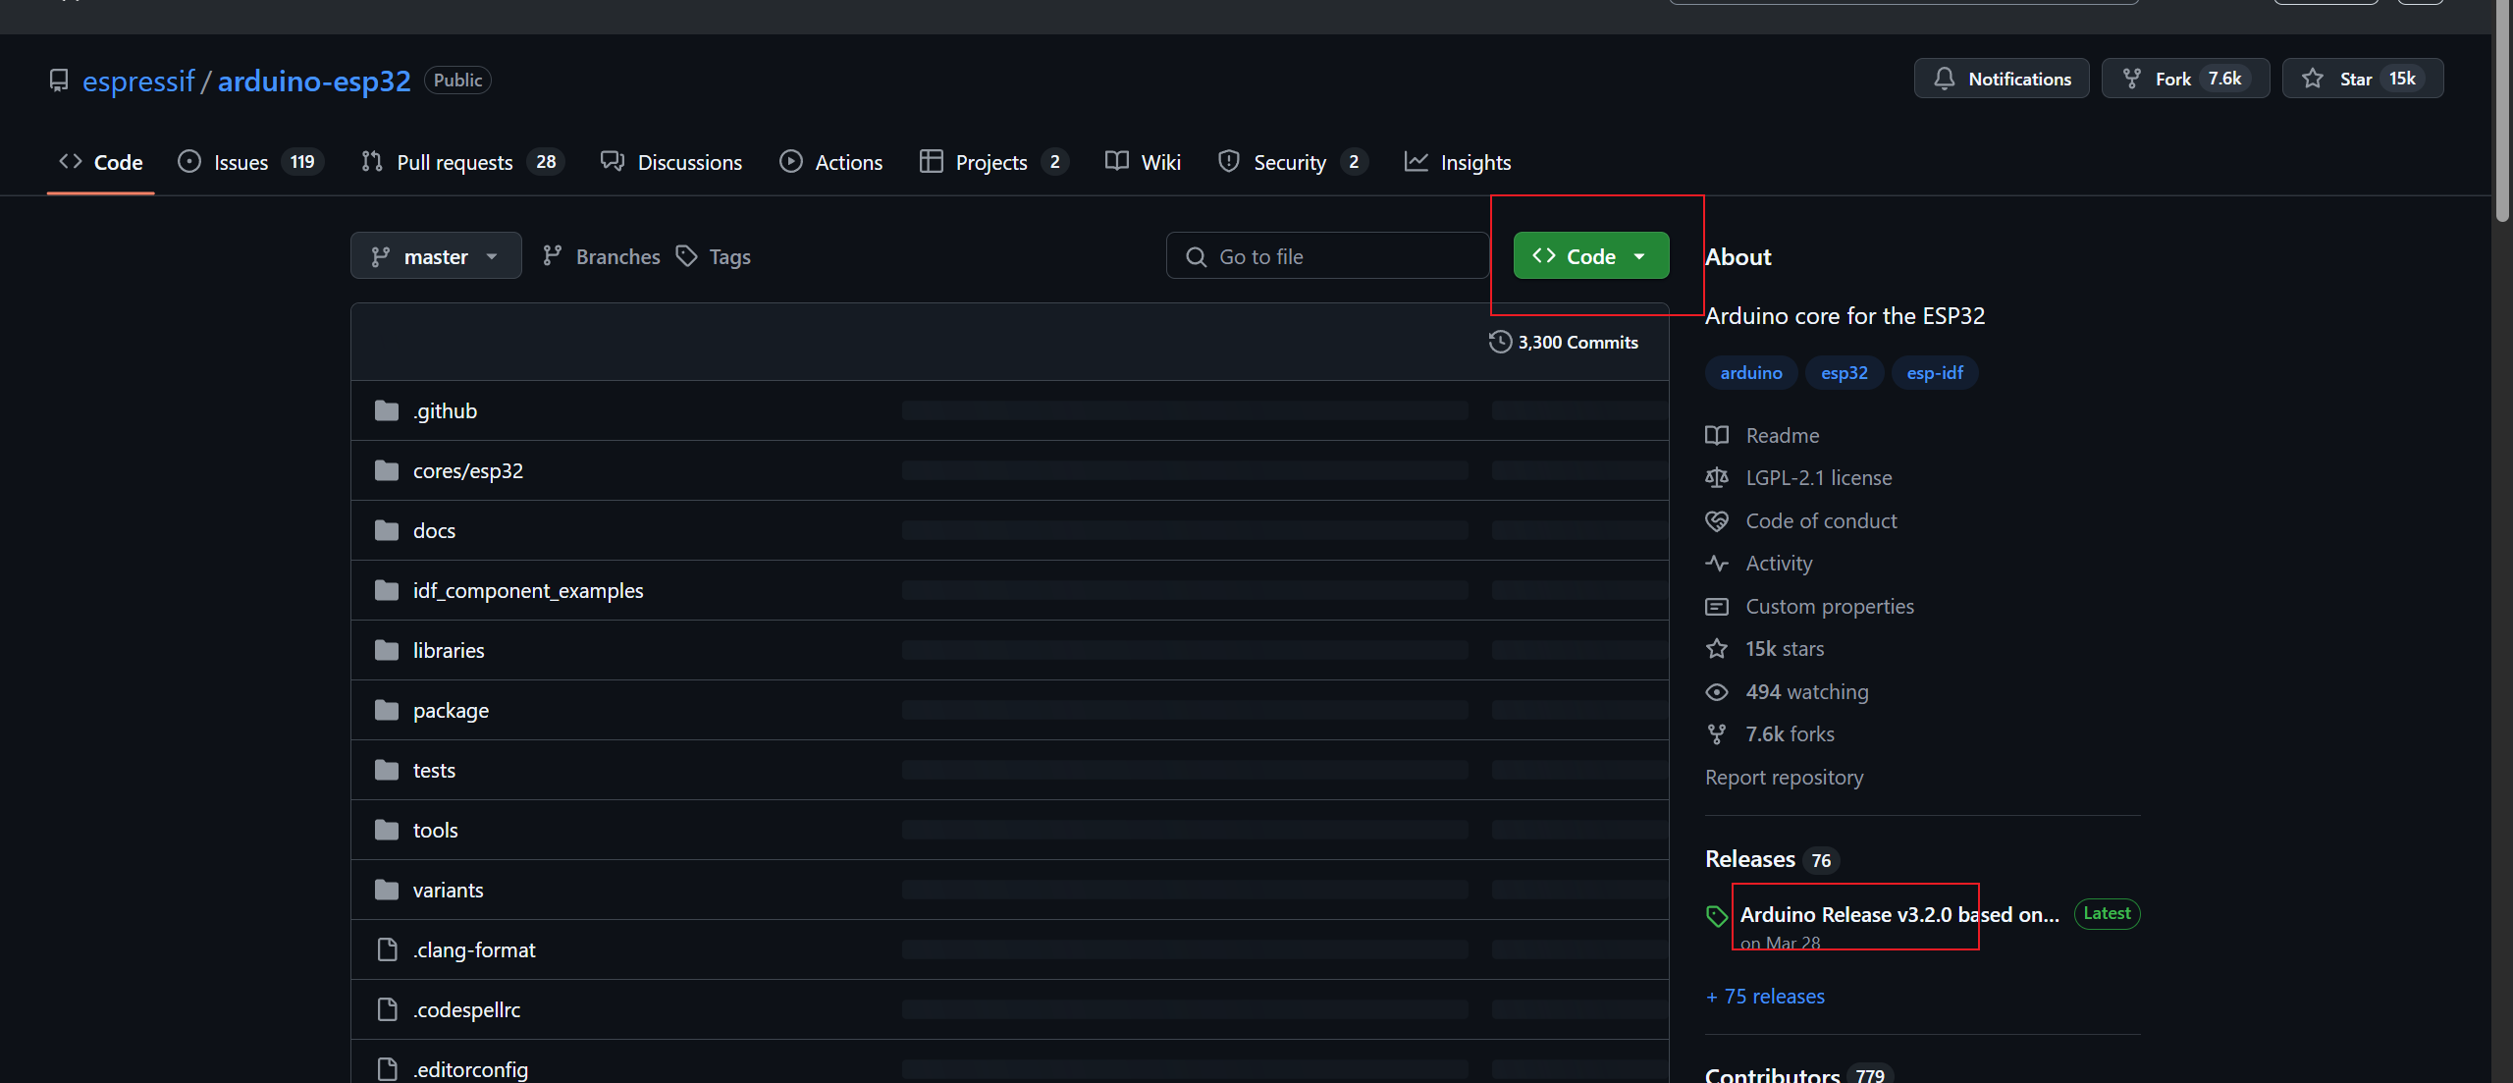Viewport: 2513px width, 1083px height.
Task: Switch to the Issues tab
Action: 250,162
